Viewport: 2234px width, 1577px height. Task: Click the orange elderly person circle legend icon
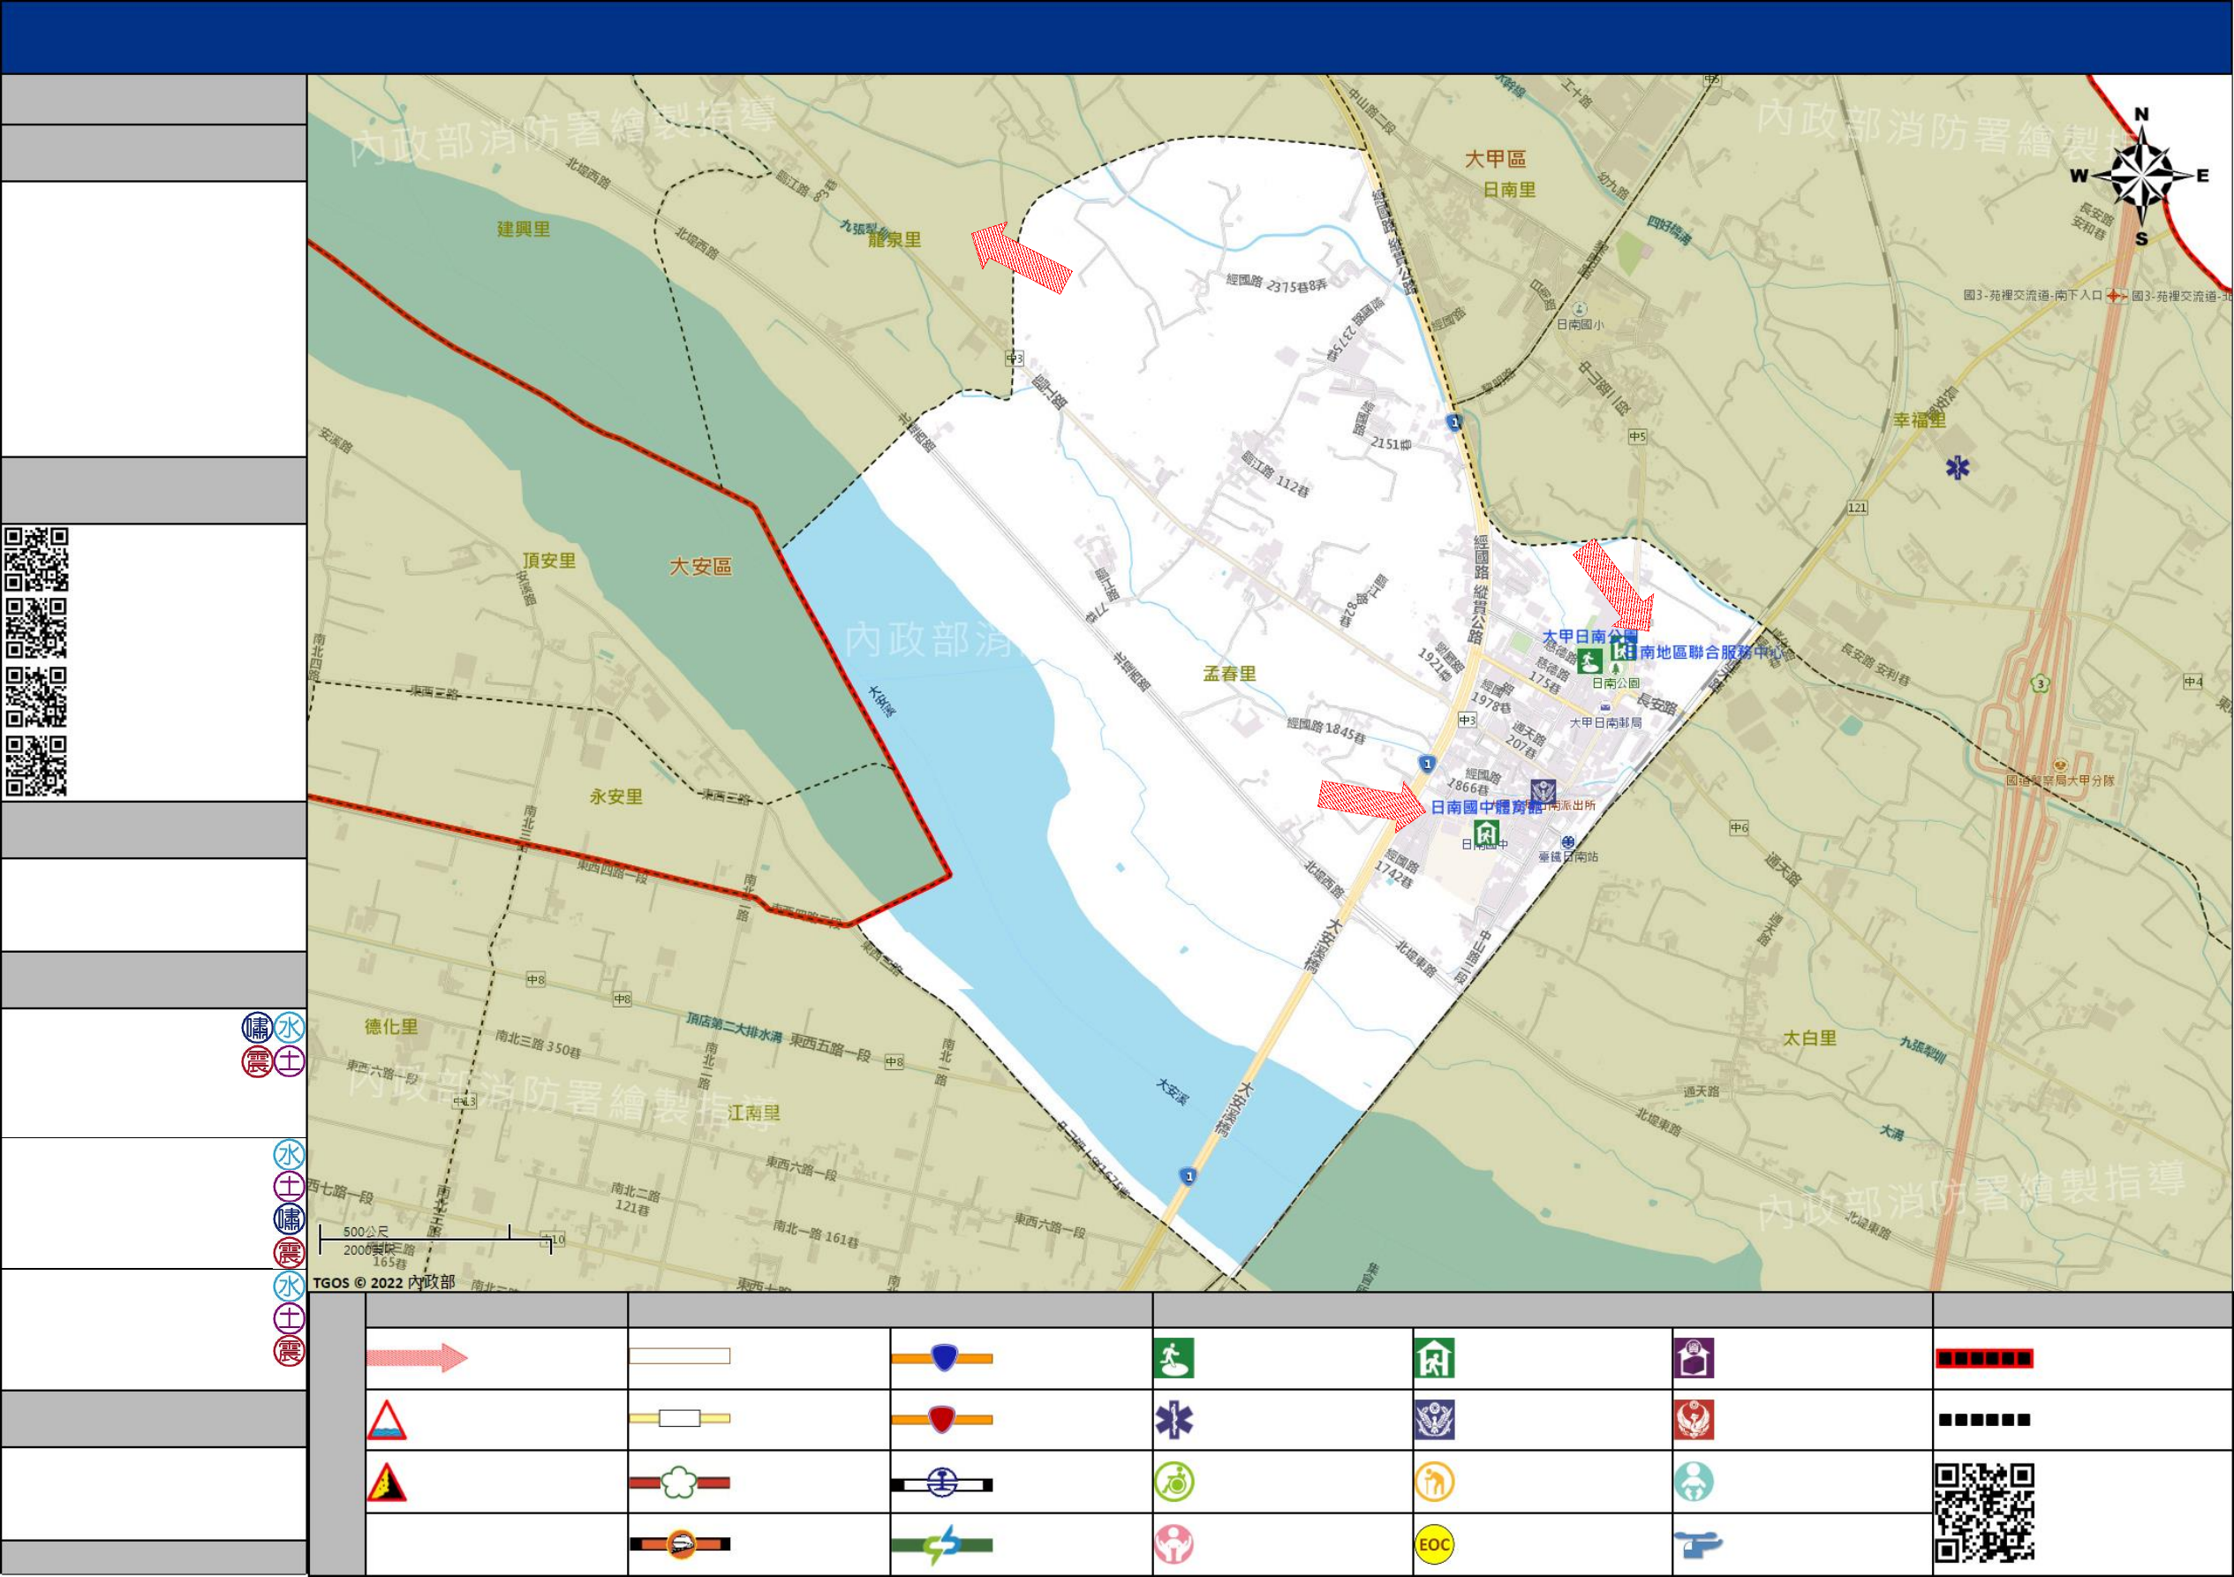coord(1435,1483)
